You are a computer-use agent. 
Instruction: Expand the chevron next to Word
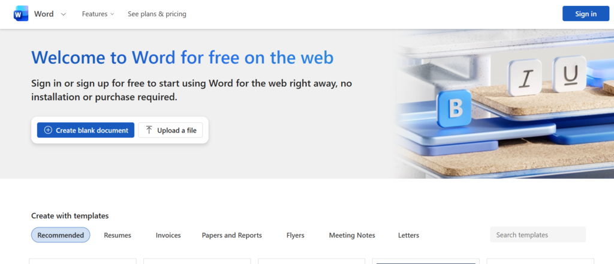pyautogui.click(x=64, y=14)
